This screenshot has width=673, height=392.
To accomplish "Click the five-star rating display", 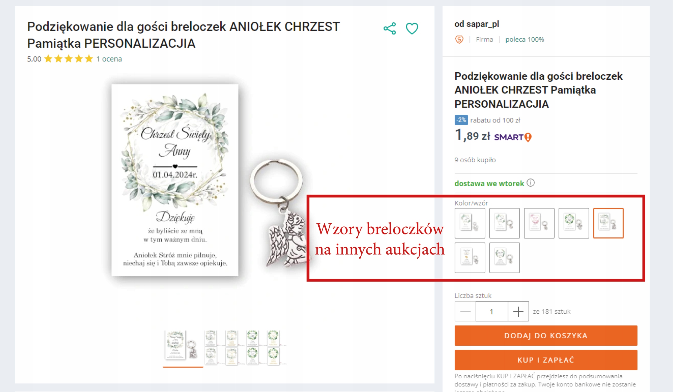I will [69, 59].
